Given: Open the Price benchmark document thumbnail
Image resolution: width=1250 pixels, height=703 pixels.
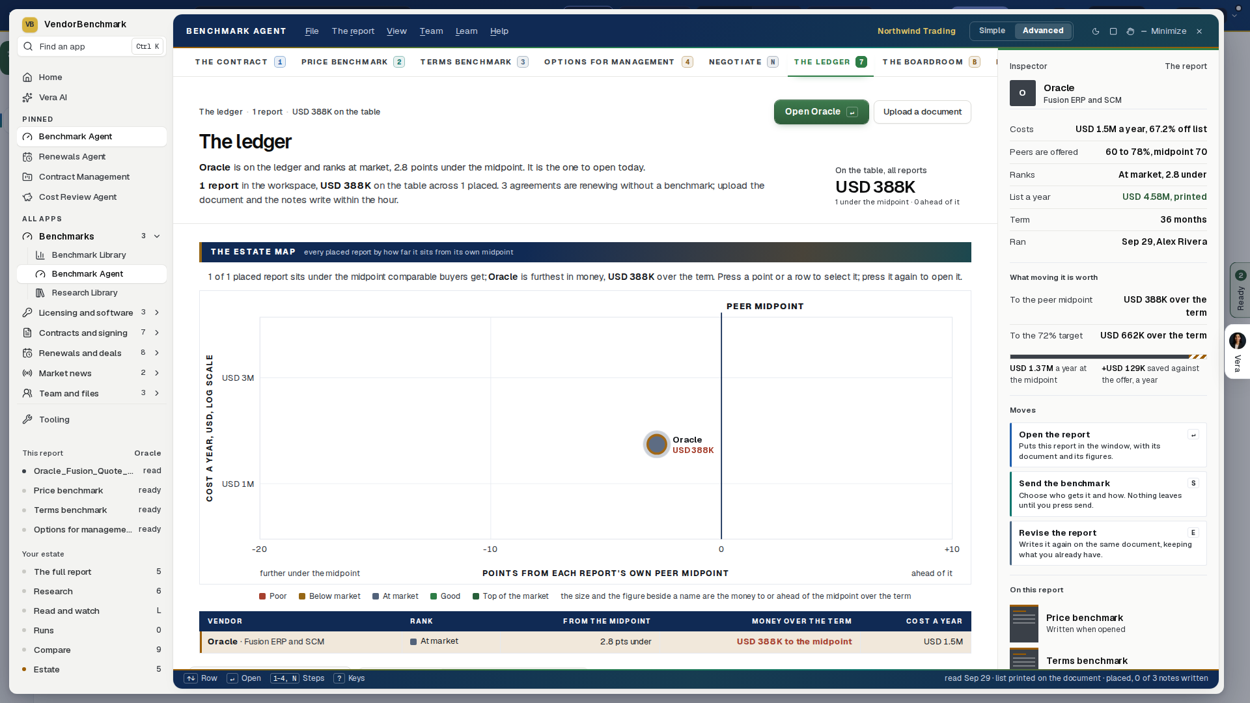Looking at the screenshot, I should tap(1024, 624).
